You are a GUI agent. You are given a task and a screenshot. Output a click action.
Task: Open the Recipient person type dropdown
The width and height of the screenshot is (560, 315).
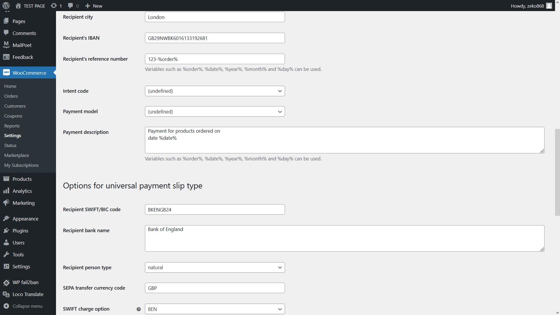pos(215,267)
